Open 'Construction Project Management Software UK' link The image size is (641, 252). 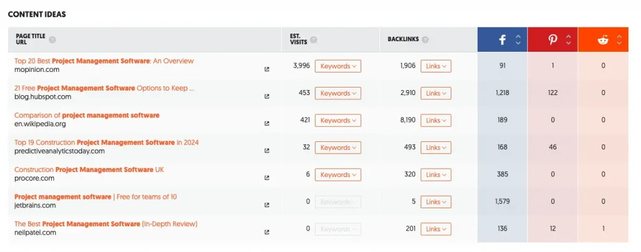pos(89,169)
